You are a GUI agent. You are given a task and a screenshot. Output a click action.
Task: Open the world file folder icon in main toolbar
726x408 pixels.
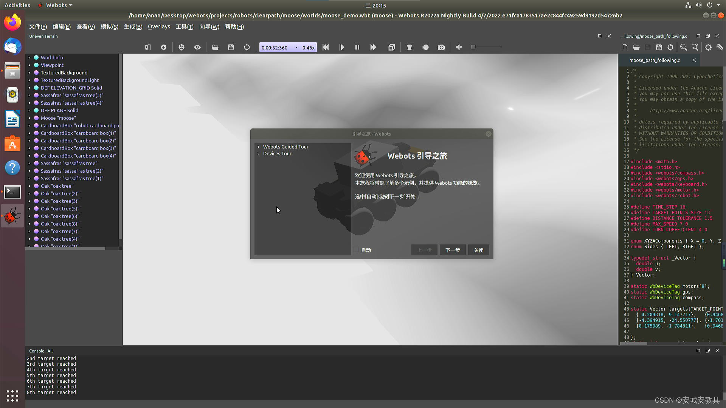(x=215, y=47)
